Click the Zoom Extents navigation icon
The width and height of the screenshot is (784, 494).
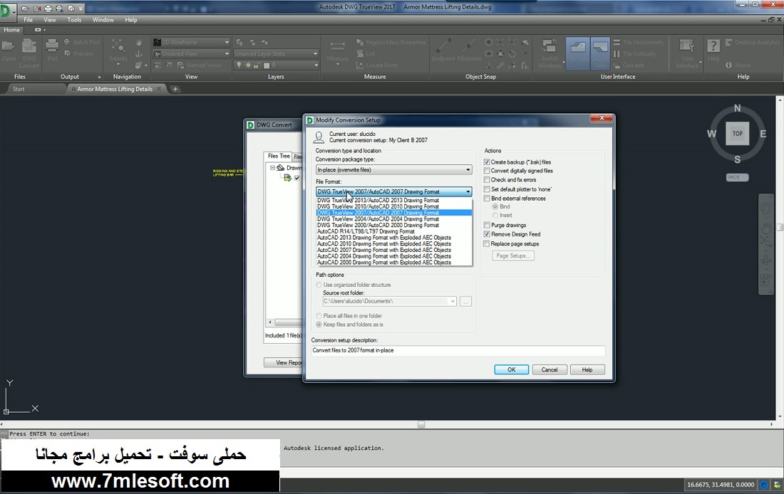[118, 50]
